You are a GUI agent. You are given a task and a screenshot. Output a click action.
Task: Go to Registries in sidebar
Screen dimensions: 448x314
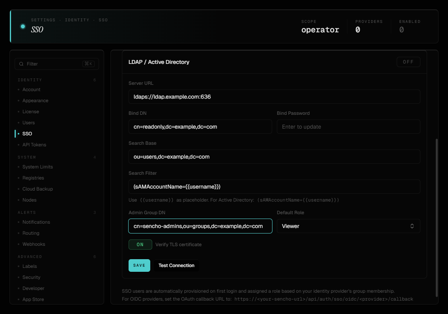(33, 178)
